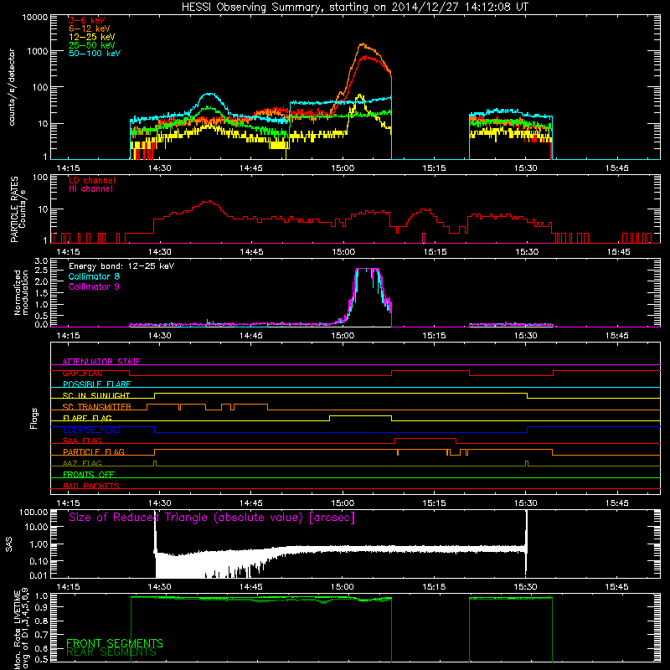This screenshot has width=670, height=670.
Task: Select the 3-6 keV legend label
Action: (86, 20)
